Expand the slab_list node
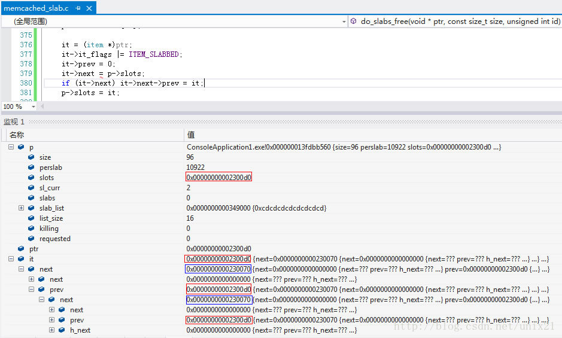562x338 pixels. pyautogui.click(x=21, y=208)
